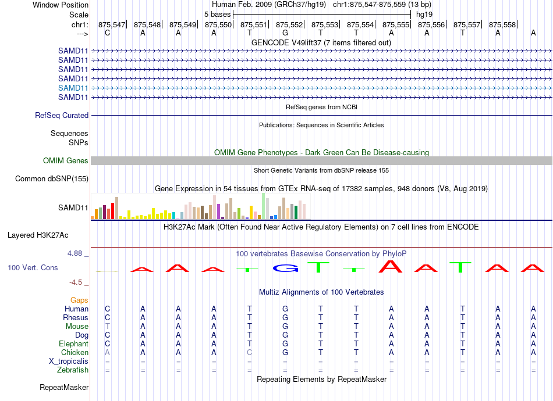Image resolution: width=553 pixels, height=401 pixels.
Task: Open 100 vertebrates Basewise Conservation by PhyloP title
Action: [321, 253]
